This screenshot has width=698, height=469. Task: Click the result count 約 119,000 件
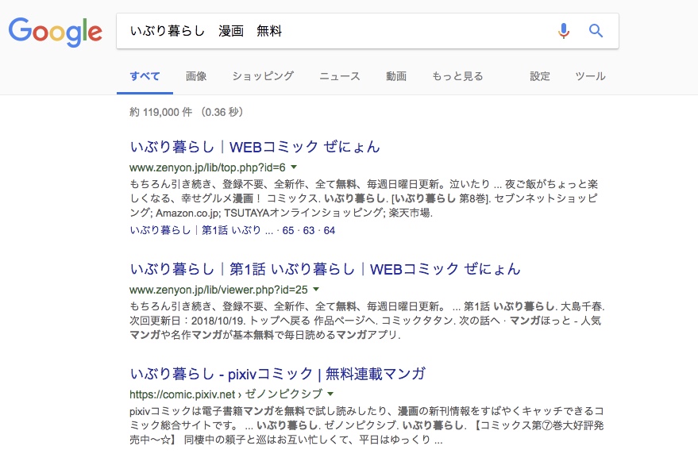(x=160, y=112)
